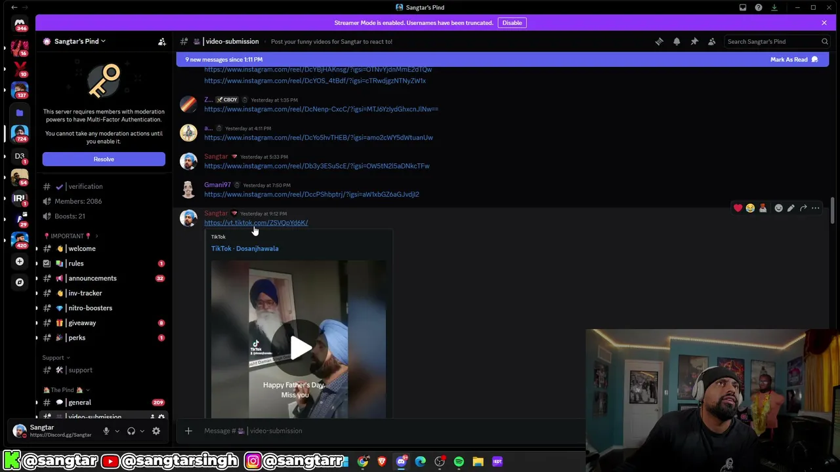Image resolution: width=840 pixels, height=472 pixels.
Task: Open Spotify from the taskbar
Action: (x=459, y=462)
